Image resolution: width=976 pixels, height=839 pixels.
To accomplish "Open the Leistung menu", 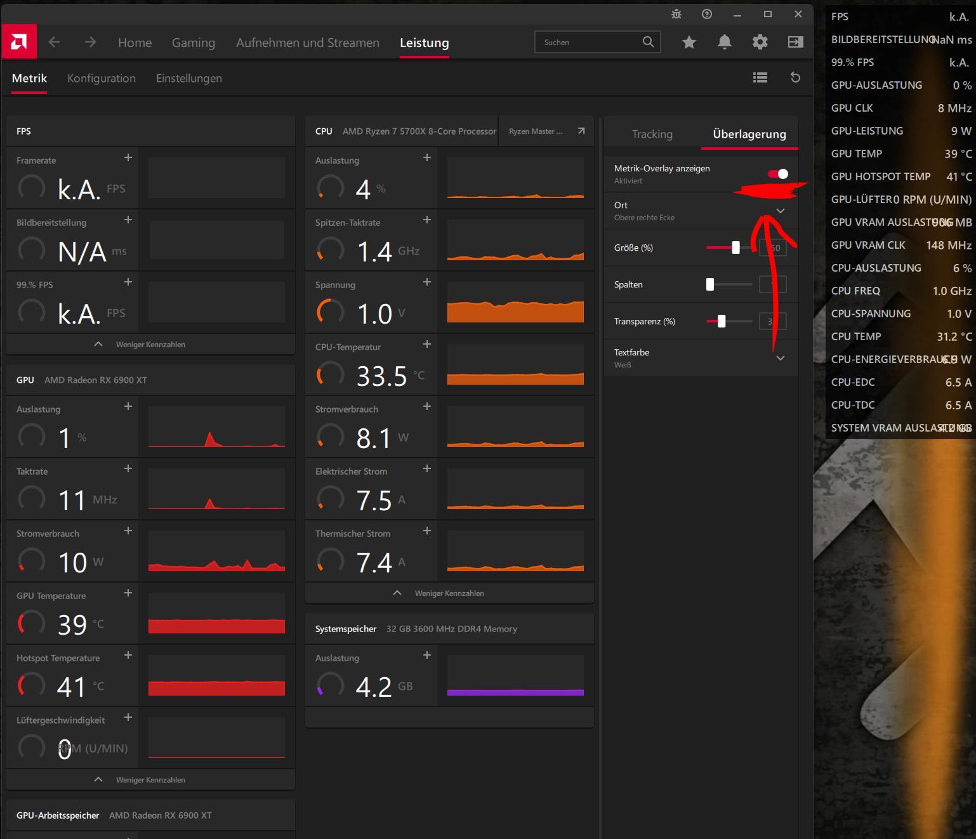I will (425, 43).
